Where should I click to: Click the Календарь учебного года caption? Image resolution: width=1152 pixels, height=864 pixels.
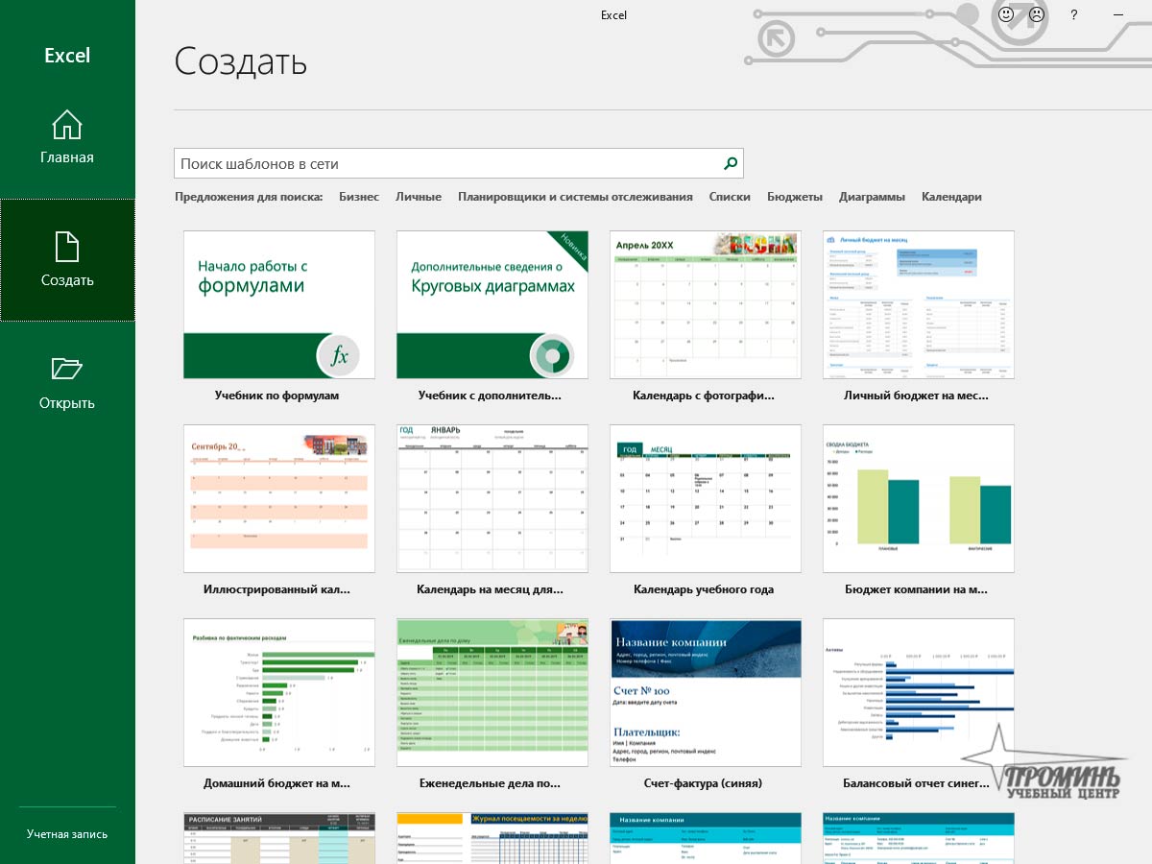704,589
